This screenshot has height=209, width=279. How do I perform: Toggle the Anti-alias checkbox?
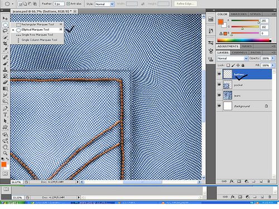click(68, 4)
